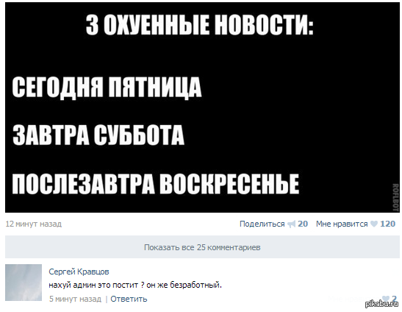Click the ROFLBOT watermark on image
Image resolution: width=402 pixels, height=312 pixels.
(395, 197)
